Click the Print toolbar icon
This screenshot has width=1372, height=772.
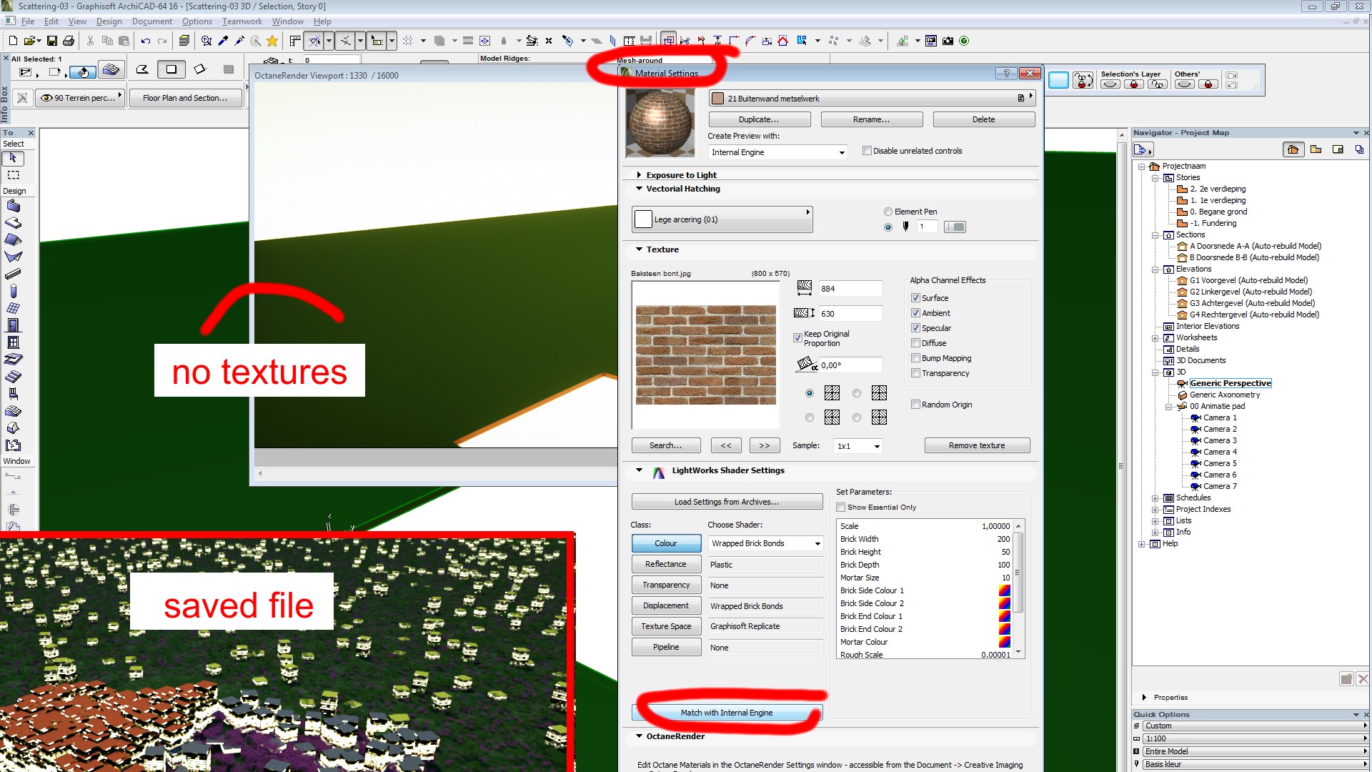pyautogui.click(x=69, y=41)
